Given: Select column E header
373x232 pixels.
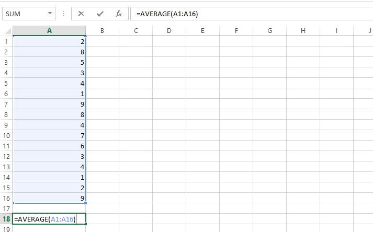Looking at the screenshot, I should point(202,31).
